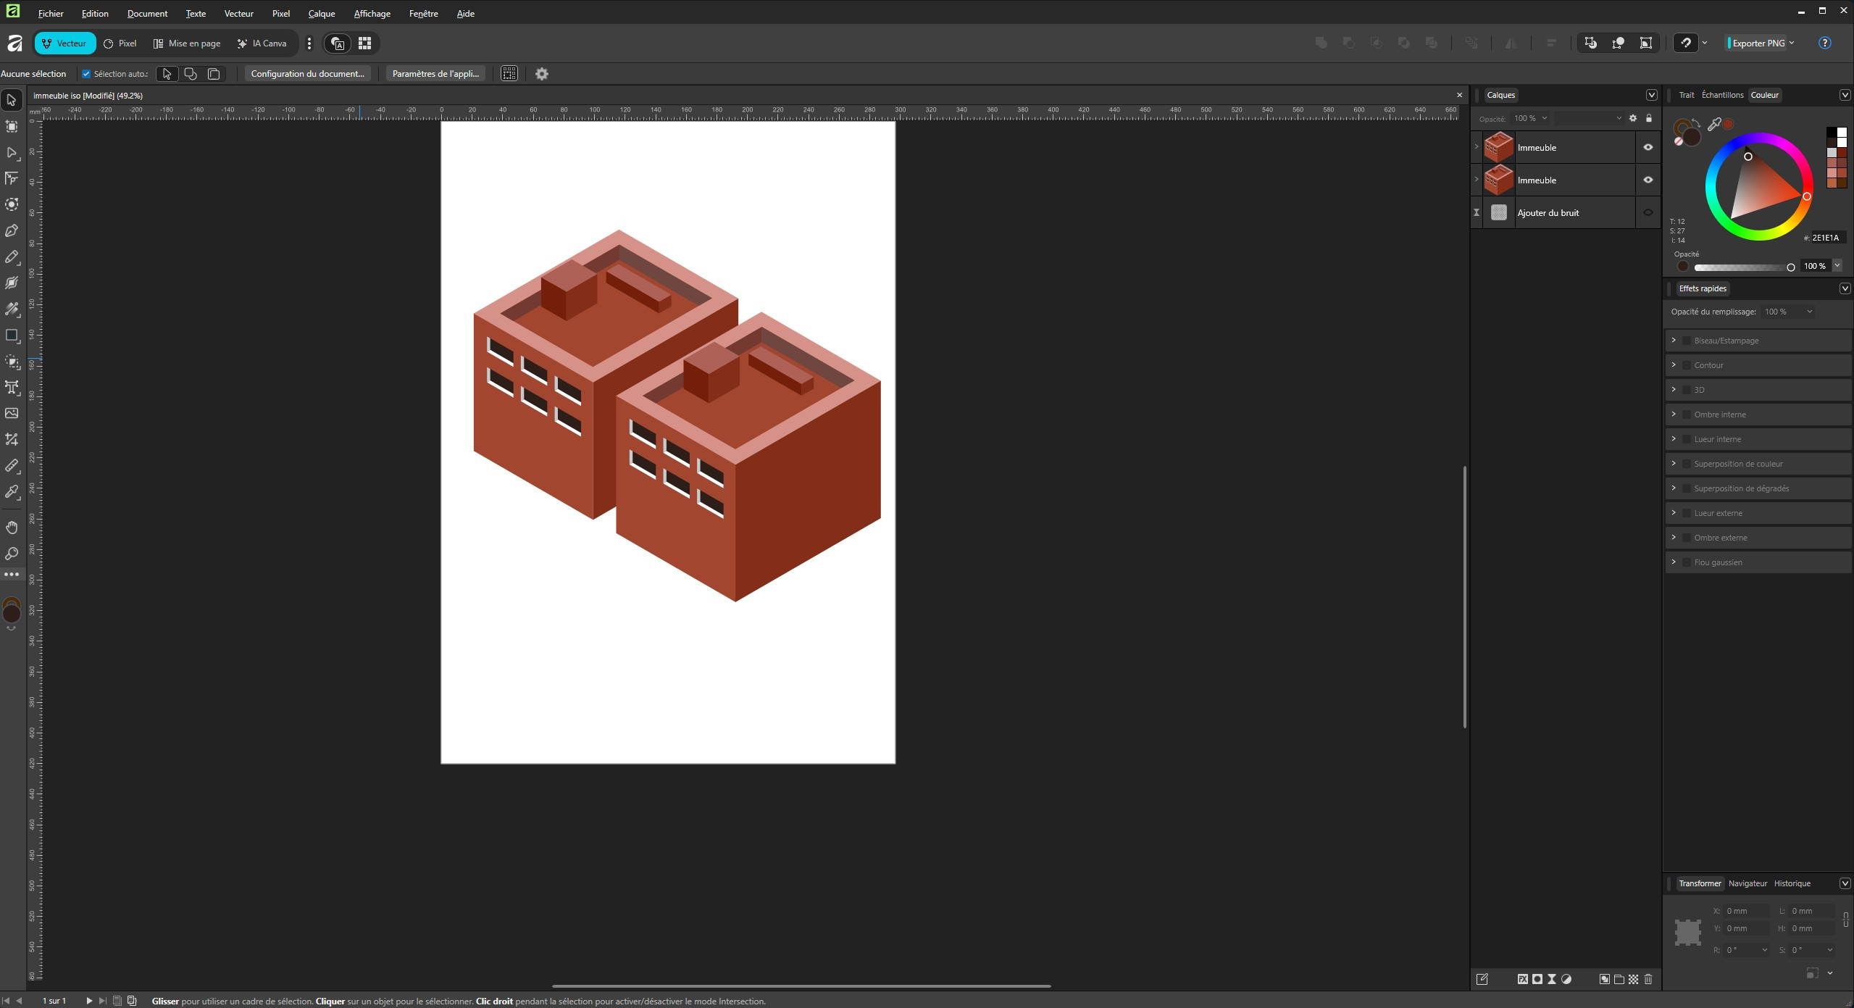Select the Pen tool
The image size is (1854, 1008).
click(12, 231)
